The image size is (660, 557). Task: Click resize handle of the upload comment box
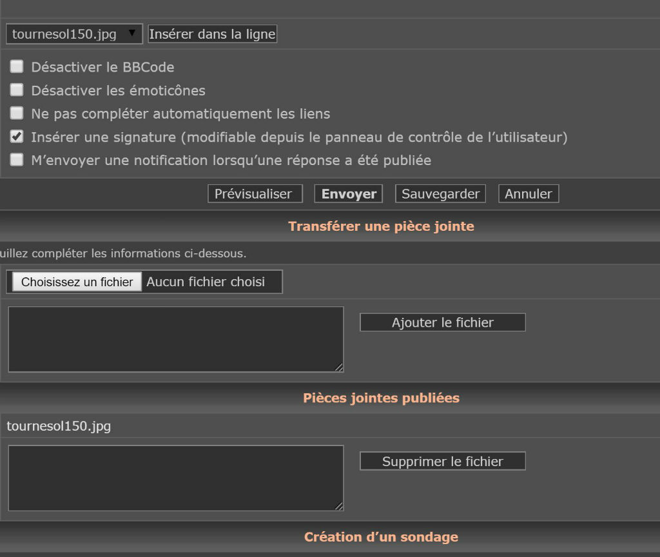[x=339, y=367]
